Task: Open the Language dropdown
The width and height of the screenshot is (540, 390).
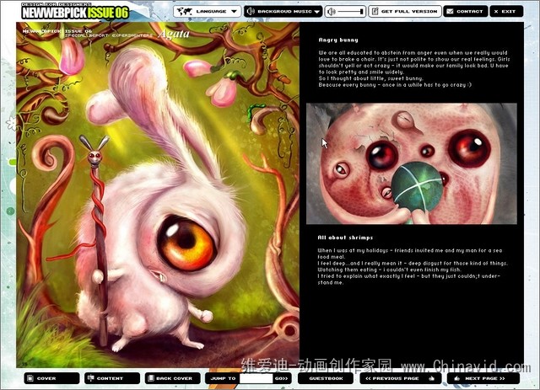Action: (207, 11)
